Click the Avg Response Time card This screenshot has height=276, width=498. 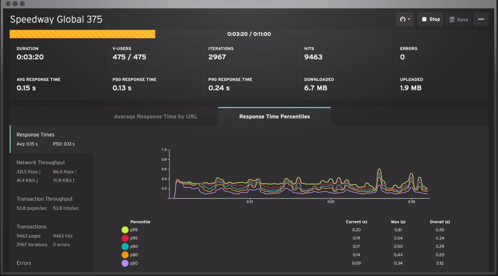pos(58,85)
